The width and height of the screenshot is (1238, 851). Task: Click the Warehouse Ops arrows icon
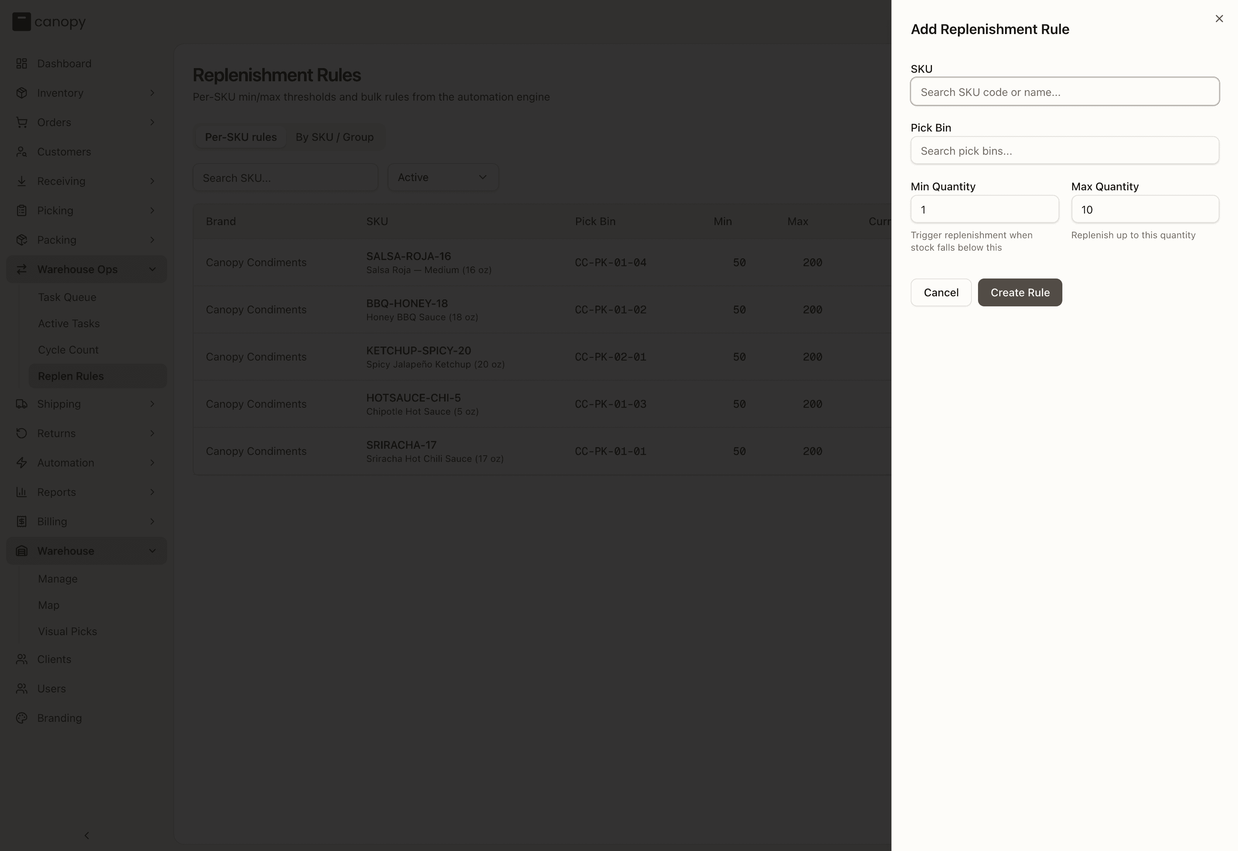[21, 269]
